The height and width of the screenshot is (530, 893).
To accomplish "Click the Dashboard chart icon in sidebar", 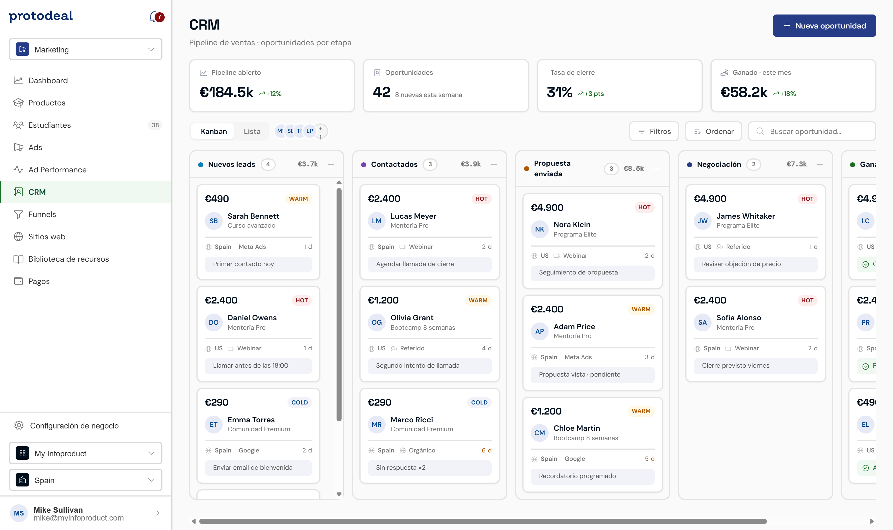I will click(18, 80).
